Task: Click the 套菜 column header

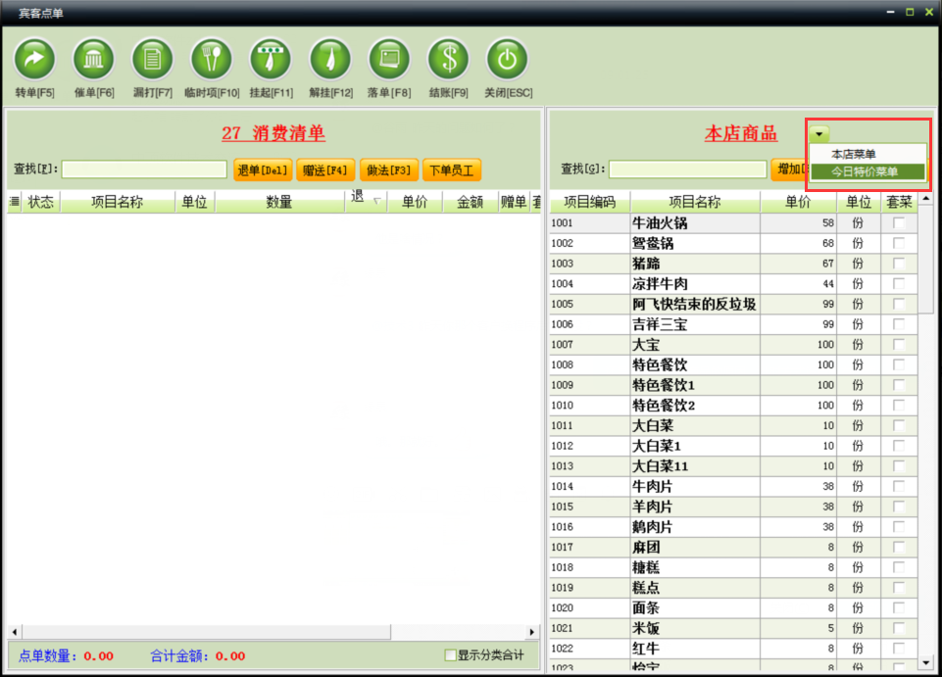Action: point(899,202)
